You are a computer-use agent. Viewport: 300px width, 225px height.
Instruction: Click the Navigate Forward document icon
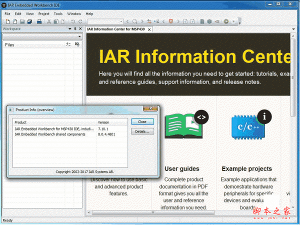coord(192,21)
